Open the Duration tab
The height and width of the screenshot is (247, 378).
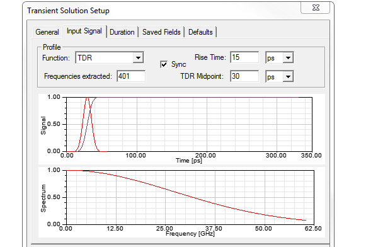pyautogui.click(x=122, y=32)
